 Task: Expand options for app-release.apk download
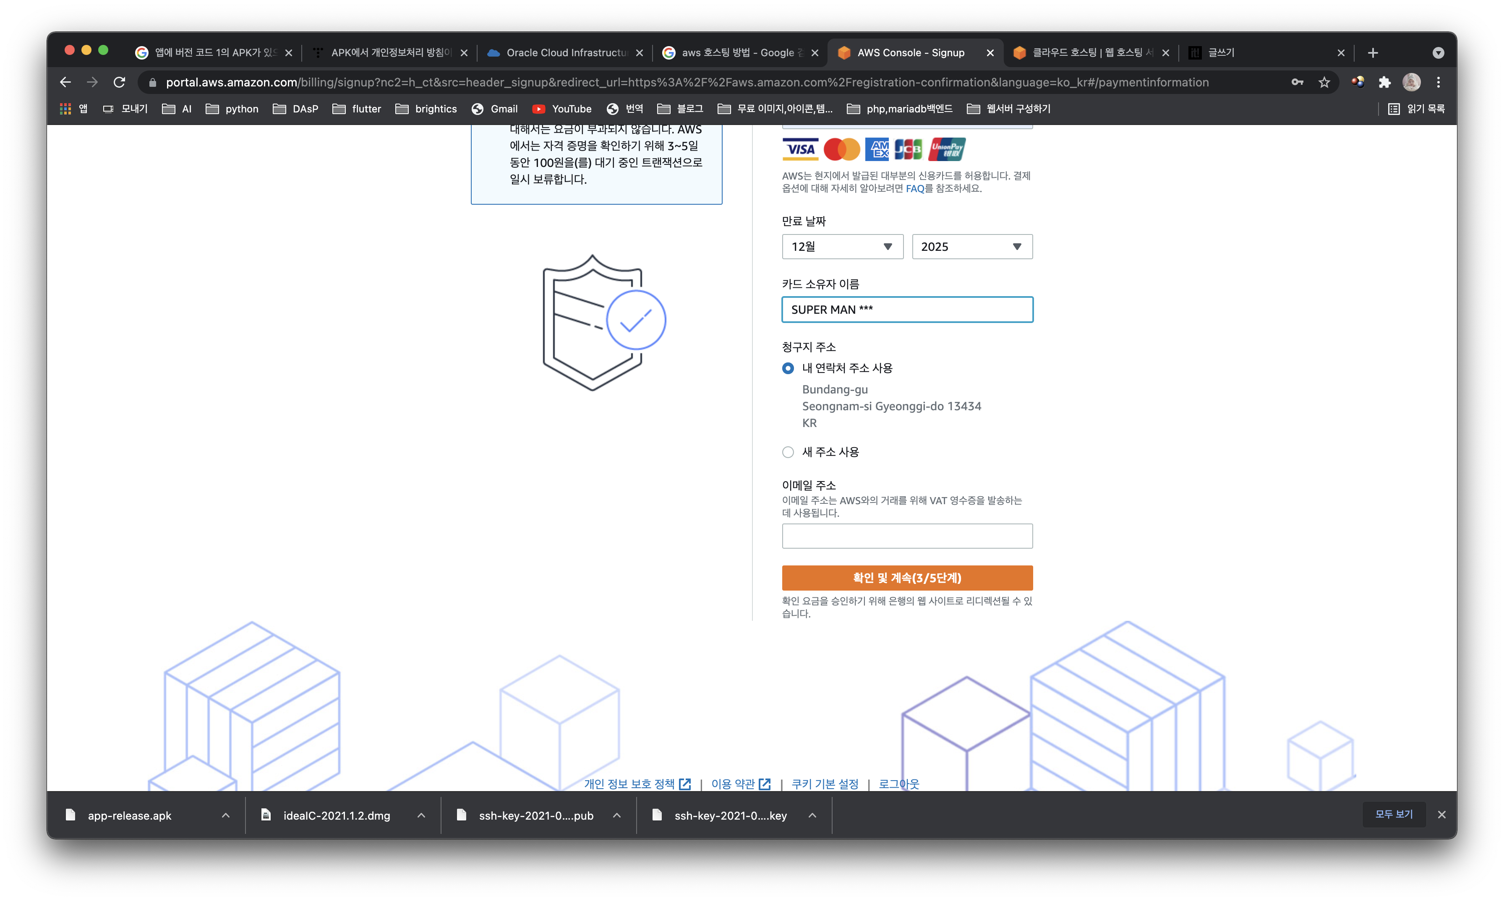point(225,815)
